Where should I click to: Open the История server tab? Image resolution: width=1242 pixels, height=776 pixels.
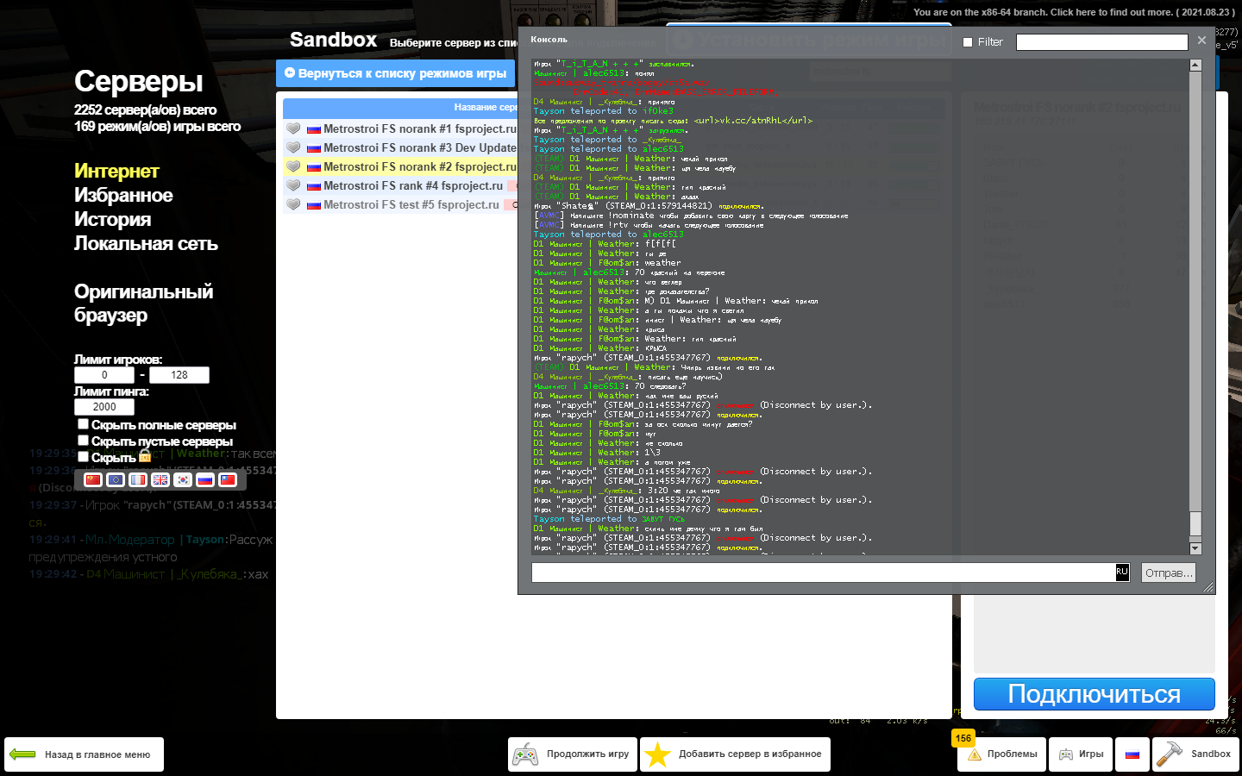point(112,220)
